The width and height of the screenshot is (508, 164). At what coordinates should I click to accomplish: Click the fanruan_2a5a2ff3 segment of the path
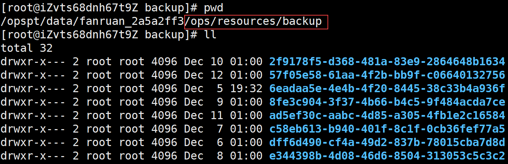tap(131, 22)
